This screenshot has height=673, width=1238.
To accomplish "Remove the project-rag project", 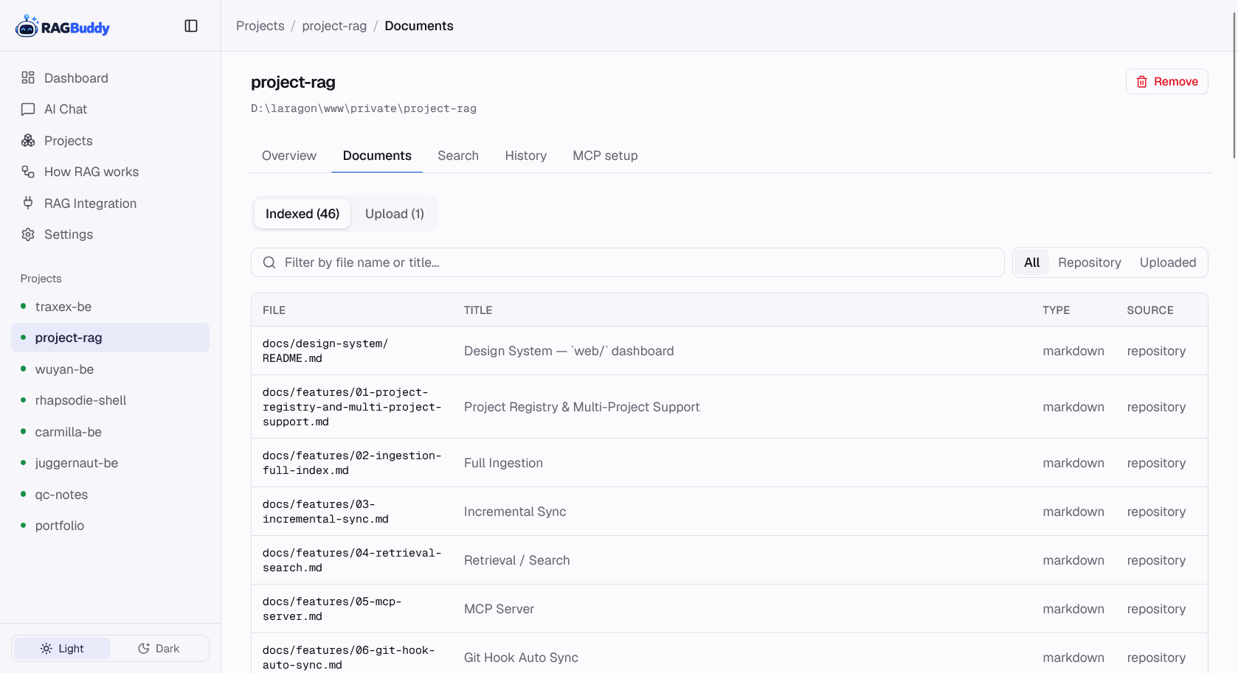I will (1166, 82).
